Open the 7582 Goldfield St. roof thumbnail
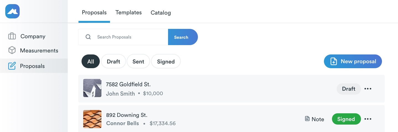The width and height of the screenshot is (398, 132). 92,88
